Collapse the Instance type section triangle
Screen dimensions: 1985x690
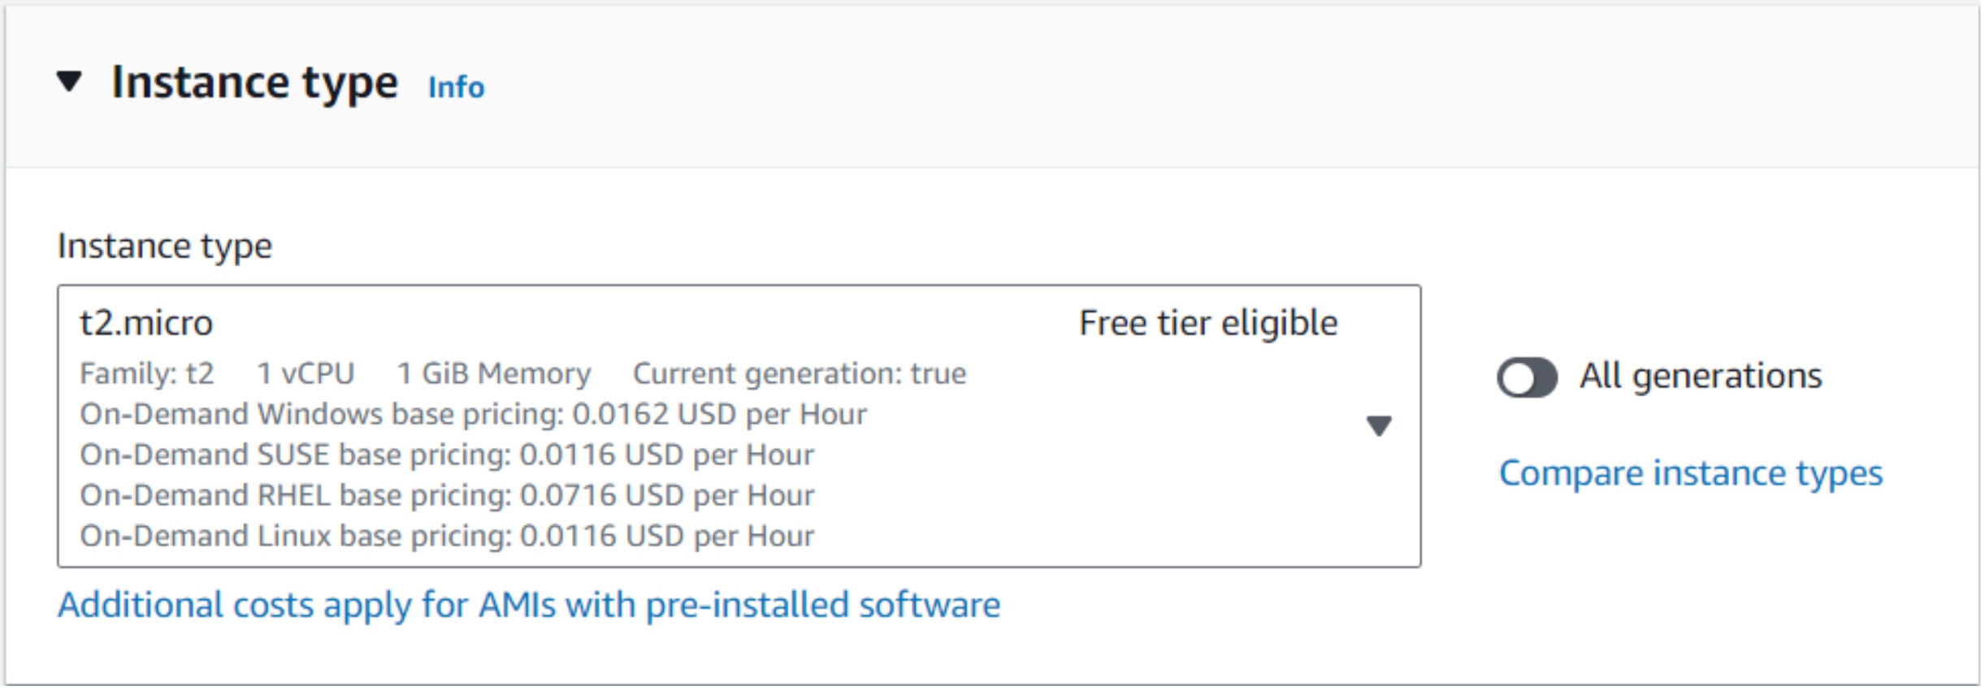[70, 81]
